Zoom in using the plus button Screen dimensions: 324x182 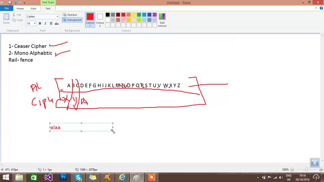(321, 170)
